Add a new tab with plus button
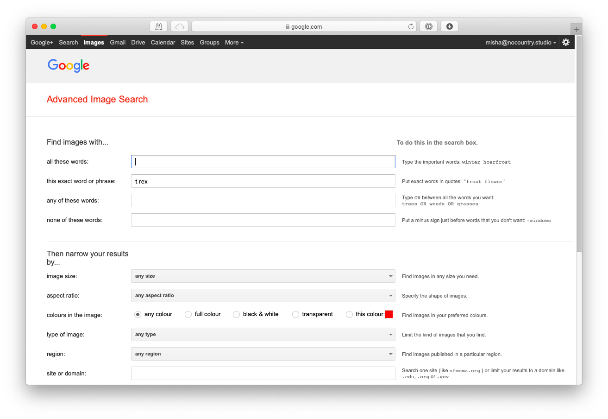608x419 pixels. [576, 29]
